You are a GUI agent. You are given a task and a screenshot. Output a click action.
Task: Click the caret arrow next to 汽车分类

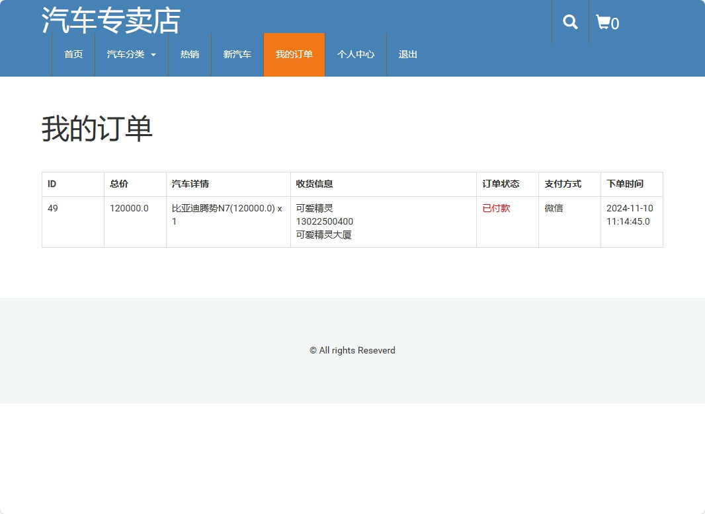pyautogui.click(x=153, y=55)
